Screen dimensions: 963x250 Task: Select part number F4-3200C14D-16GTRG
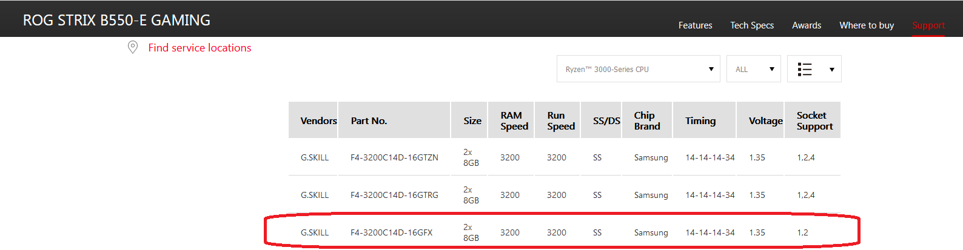pyautogui.click(x=394, y=195)
